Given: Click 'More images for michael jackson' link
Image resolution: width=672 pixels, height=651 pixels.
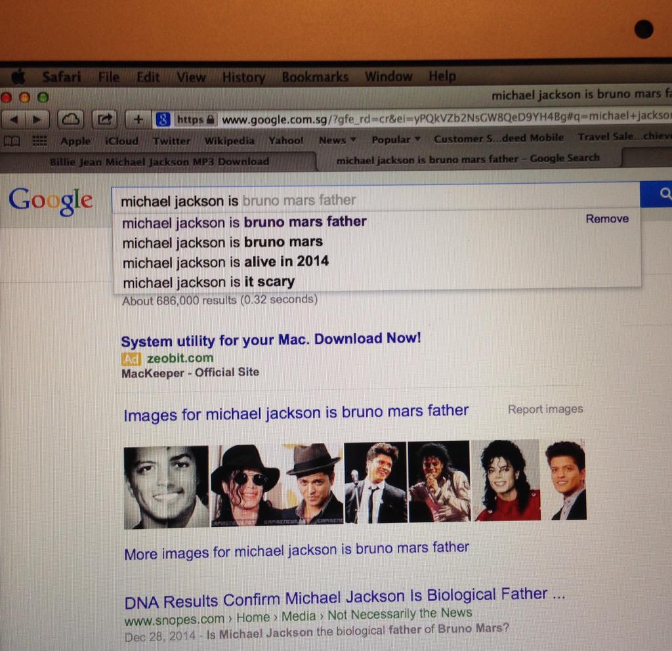Looking at the screenshot, I should [297, 551].
